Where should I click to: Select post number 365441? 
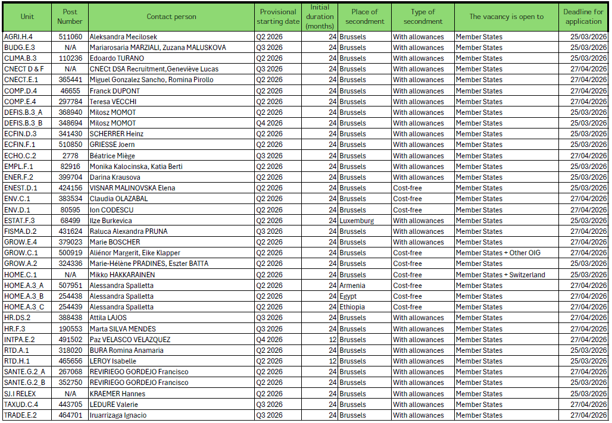[70, 80]
